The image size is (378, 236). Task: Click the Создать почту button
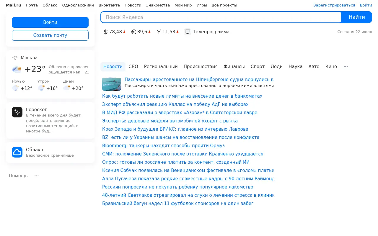tap(50, 35)
